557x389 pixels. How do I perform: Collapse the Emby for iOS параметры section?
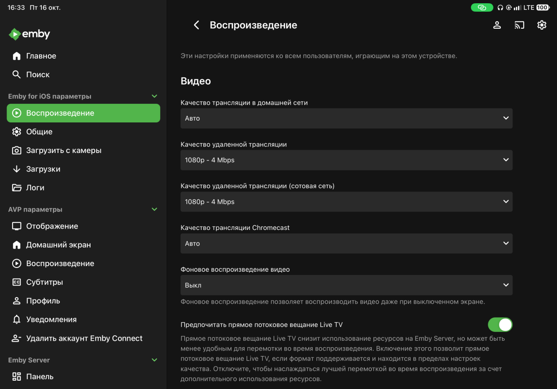point(155,96)
